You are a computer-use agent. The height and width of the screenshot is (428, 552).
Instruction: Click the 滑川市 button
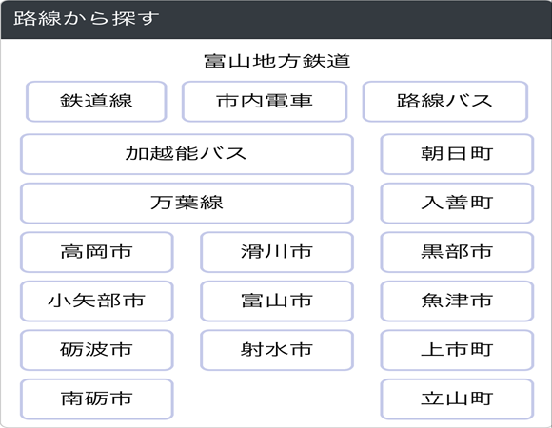point(277,252)
